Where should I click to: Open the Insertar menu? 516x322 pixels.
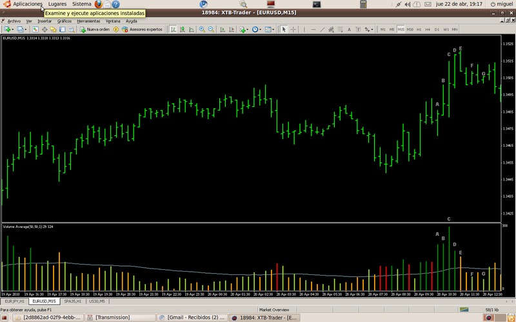point(45,21)
